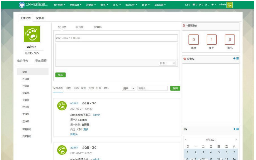Click the CRM system logo icon
The image size is (256, 160).
click(x=22, y=5)
